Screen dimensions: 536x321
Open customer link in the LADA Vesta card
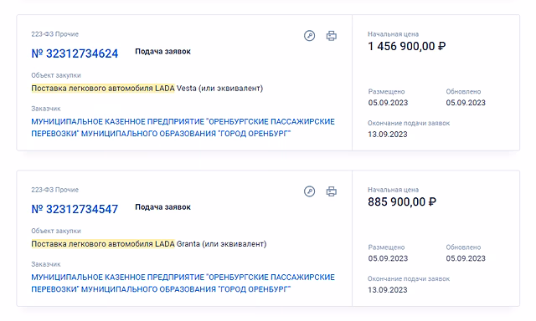(183, 128)
